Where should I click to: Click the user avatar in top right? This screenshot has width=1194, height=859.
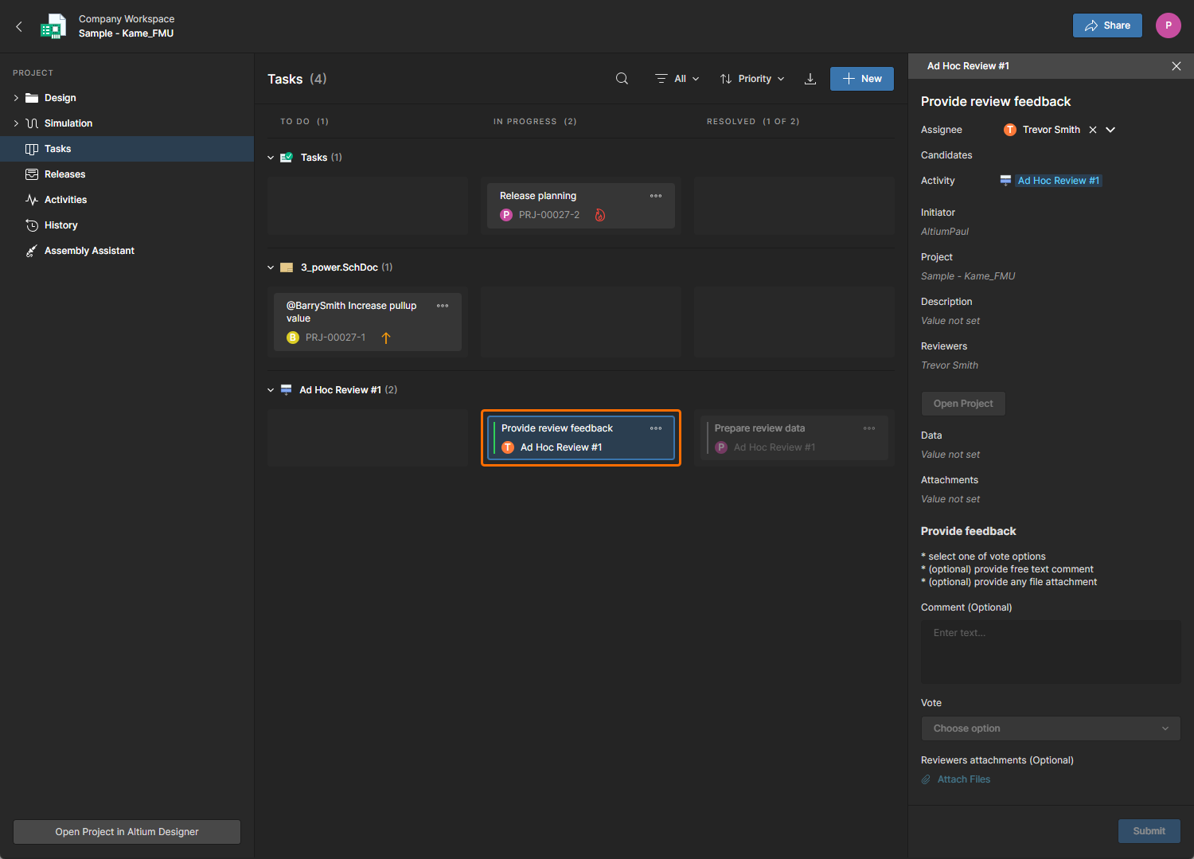tap(1168, 25)
